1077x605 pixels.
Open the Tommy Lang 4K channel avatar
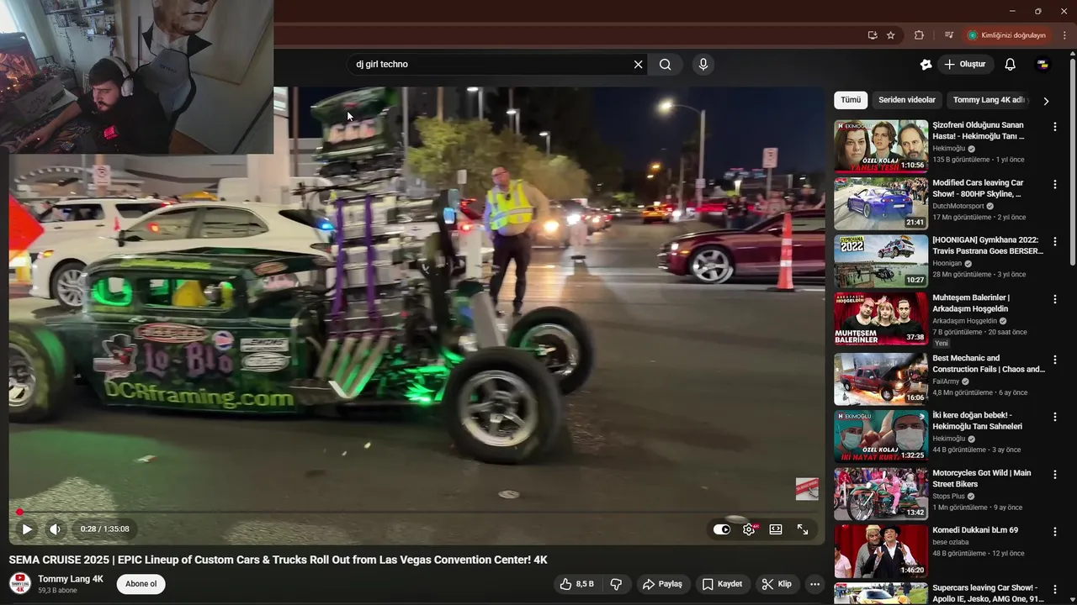(x=20, y=583)
